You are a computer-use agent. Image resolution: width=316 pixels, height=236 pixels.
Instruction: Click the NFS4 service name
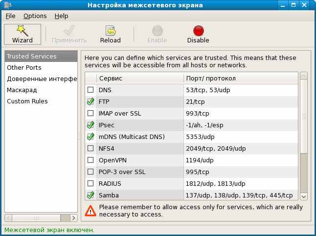click(107, 148)
